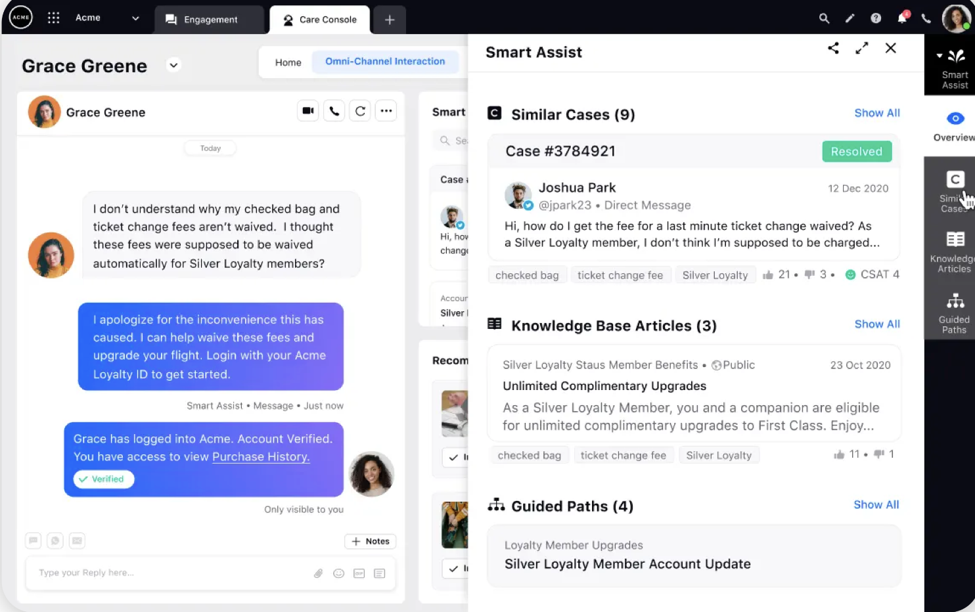Click the emoji icon in reply box
Viewport: 975px width, 612px height.
click(339, 573)
